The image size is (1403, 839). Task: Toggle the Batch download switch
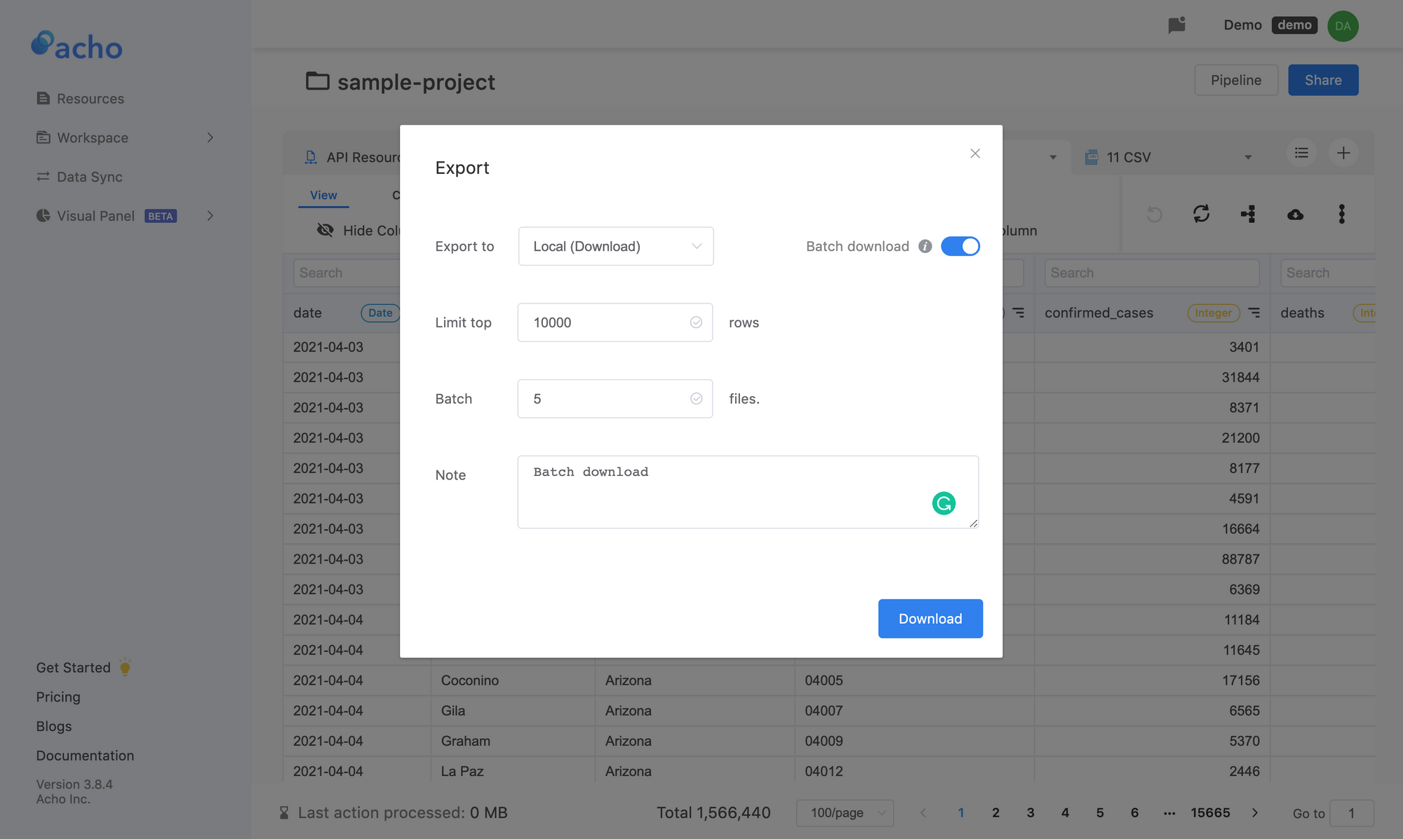pos(960,246)
